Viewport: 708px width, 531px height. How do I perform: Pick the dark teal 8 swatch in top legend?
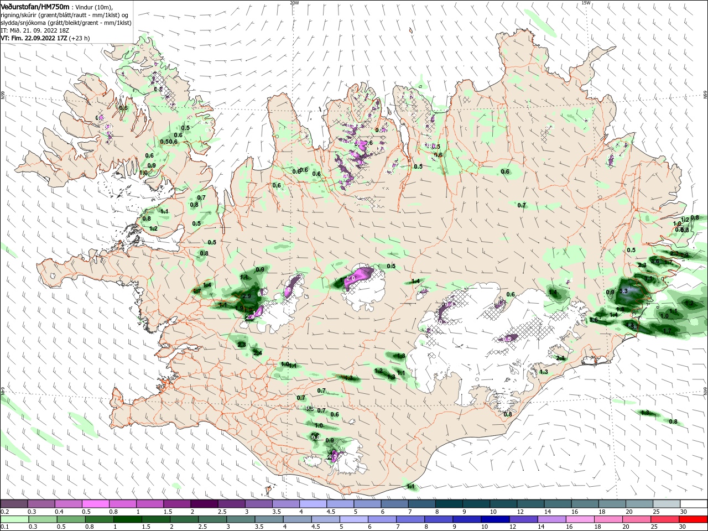[448, 504]
